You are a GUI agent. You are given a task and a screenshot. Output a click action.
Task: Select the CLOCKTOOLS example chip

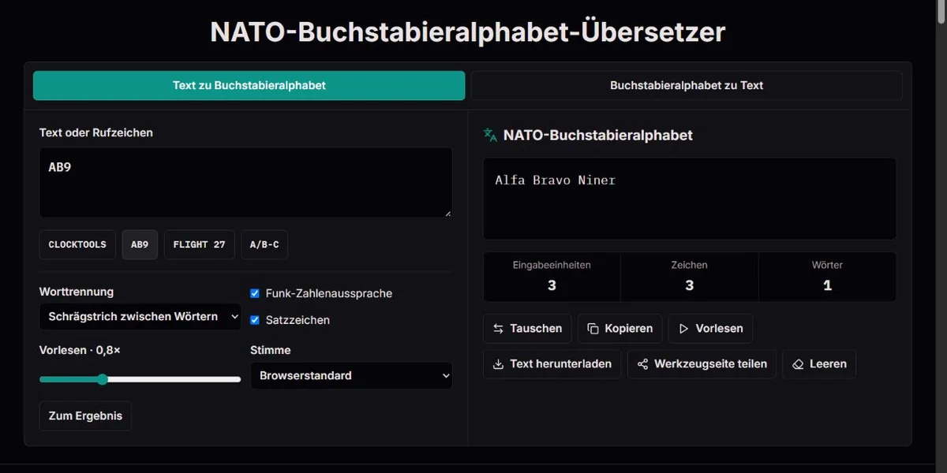point(77,244)
